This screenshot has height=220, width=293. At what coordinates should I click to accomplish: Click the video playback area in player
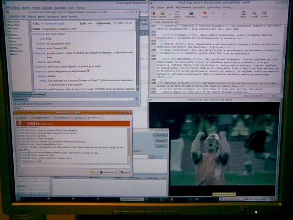pos(222,150)
